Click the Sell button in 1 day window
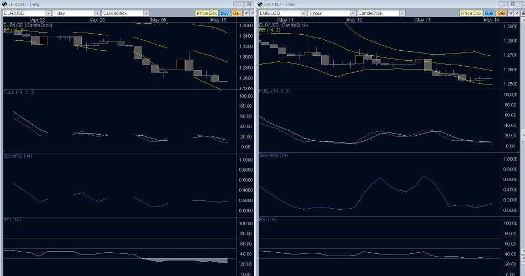 tap(237, 13)
